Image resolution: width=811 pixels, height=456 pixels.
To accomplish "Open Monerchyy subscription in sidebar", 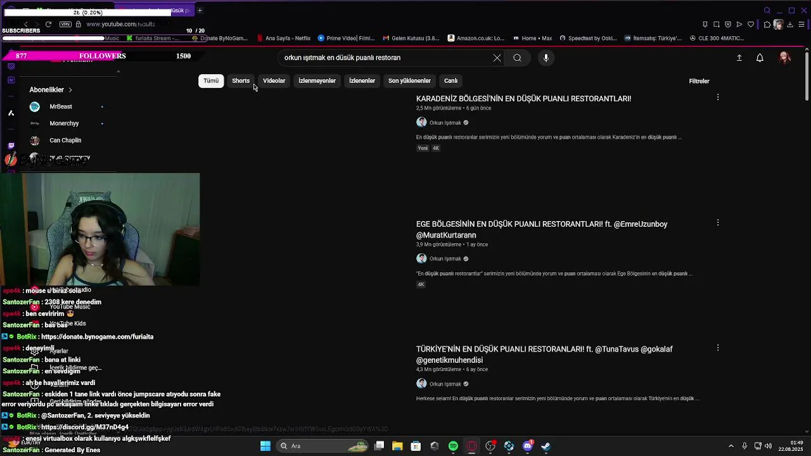I will click(x=64, y=123).
